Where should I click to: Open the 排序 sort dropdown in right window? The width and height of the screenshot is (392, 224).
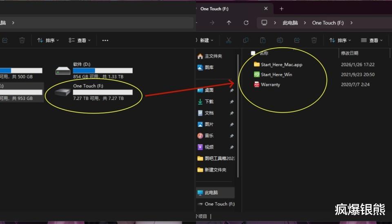click(x=340, y=40)
